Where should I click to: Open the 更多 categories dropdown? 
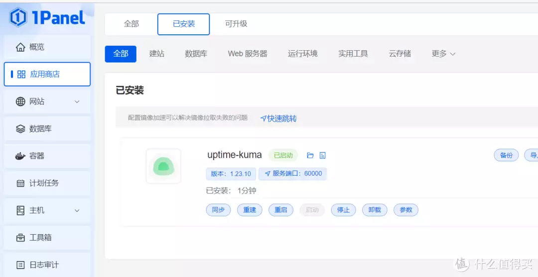[443, 54]
